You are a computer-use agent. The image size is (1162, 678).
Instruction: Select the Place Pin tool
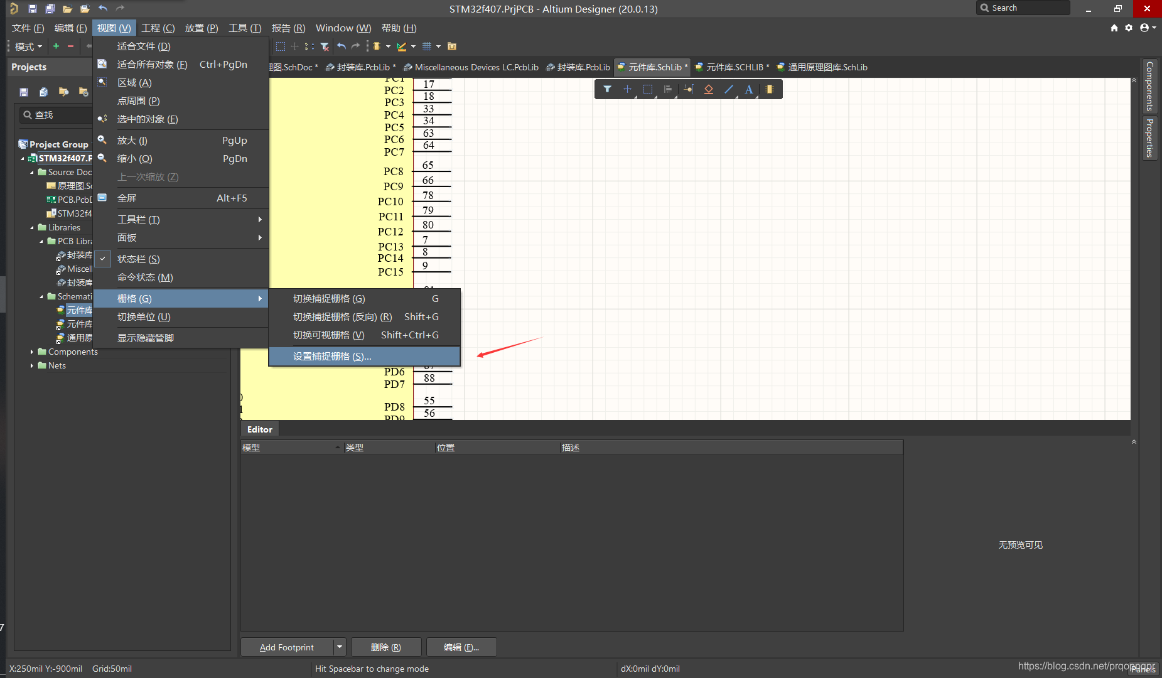(689, 89)
